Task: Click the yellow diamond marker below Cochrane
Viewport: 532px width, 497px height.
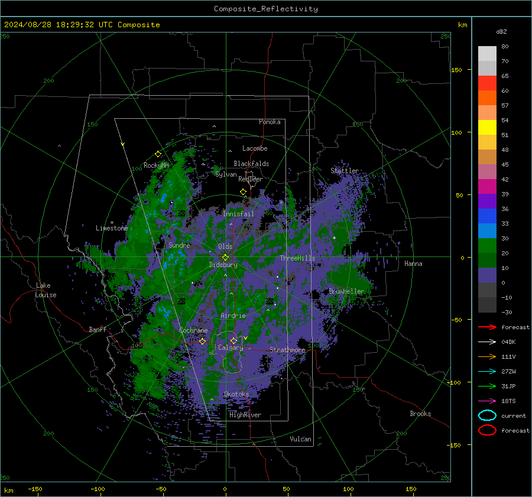Action: tap(202, 342)
